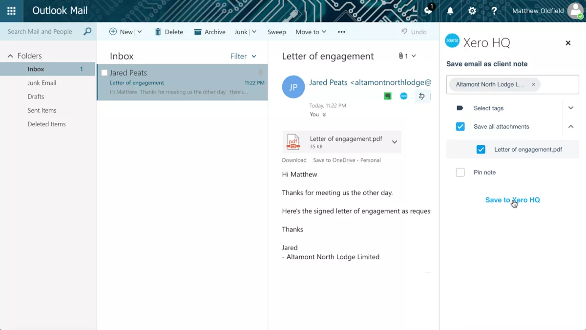Mark the email as Junk

pos(241,32)
